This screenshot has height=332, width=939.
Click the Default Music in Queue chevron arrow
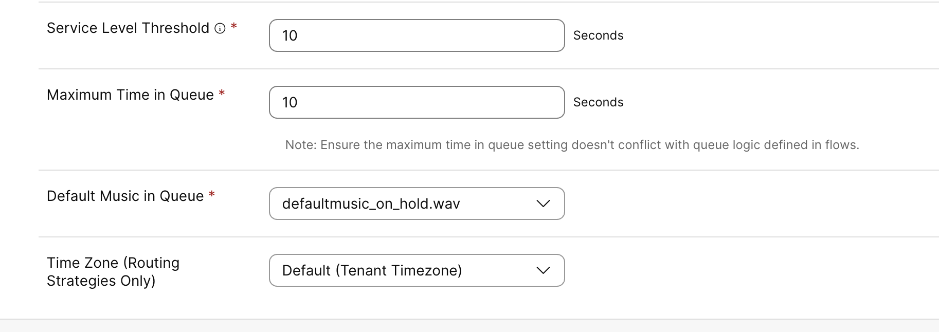click(x=543, y=204)
